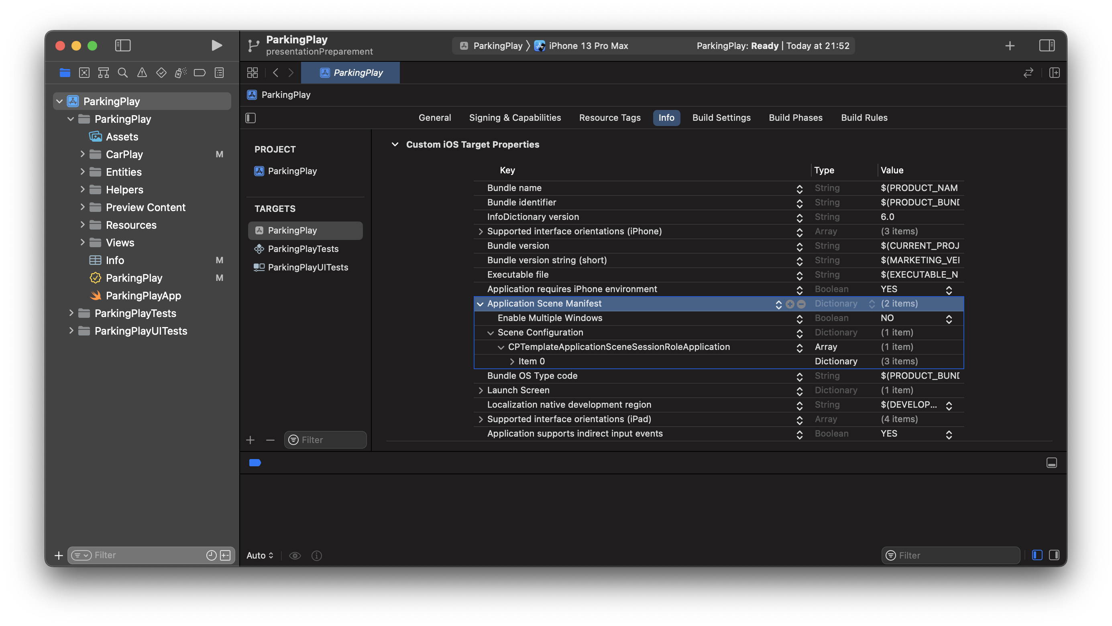This screenshot has width=1112, height=626.
Task: Open the Symbol navigator
Action: pos(103,73)
